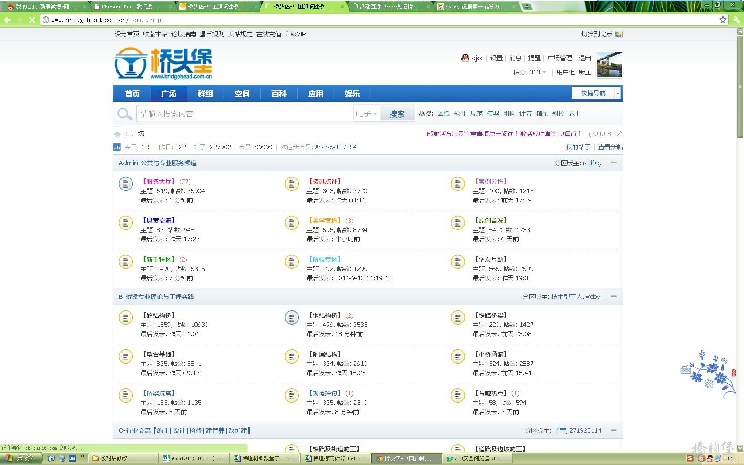Click the 钢结构桥 forum icon
The image size is (744, 465).
[292, 317]
